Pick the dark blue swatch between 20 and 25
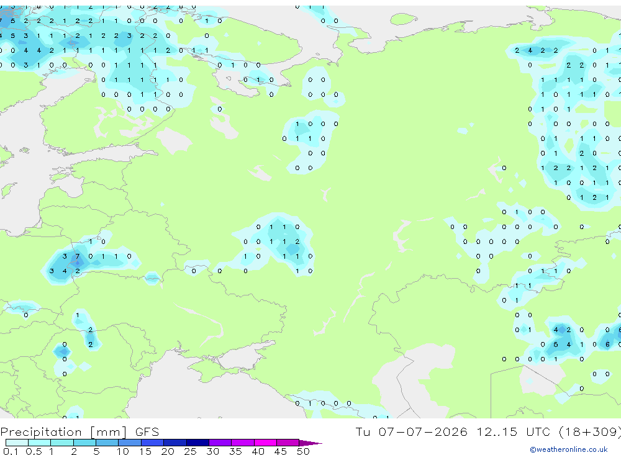 175,443
